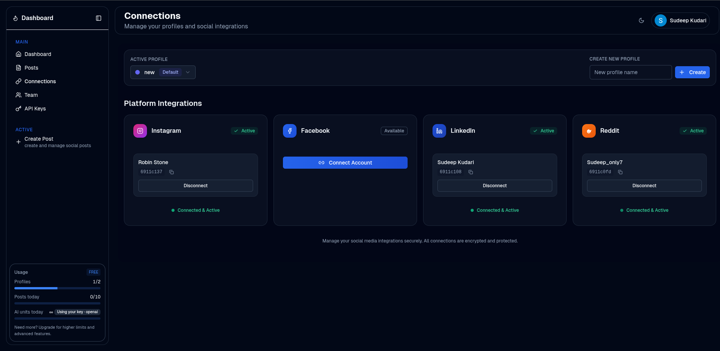720x351 pixels.
Task: Toggle dark mode with moon icon
Action: [x=641, y=20]
